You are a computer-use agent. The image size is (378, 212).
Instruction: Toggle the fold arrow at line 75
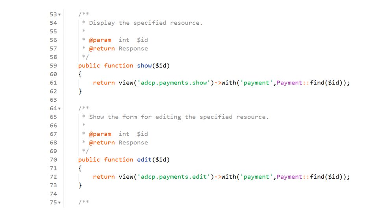click(x=59, y=203)
